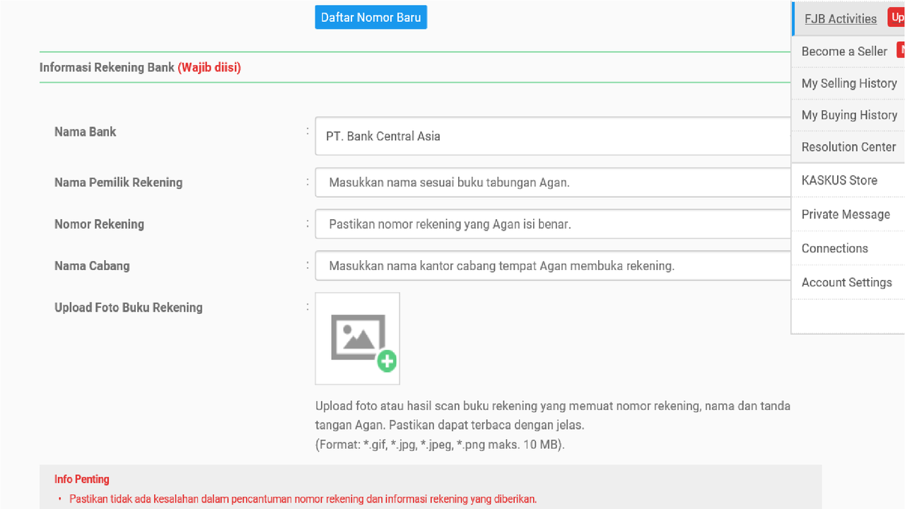Click the Nama Cabang label

(x=92, y=266)
